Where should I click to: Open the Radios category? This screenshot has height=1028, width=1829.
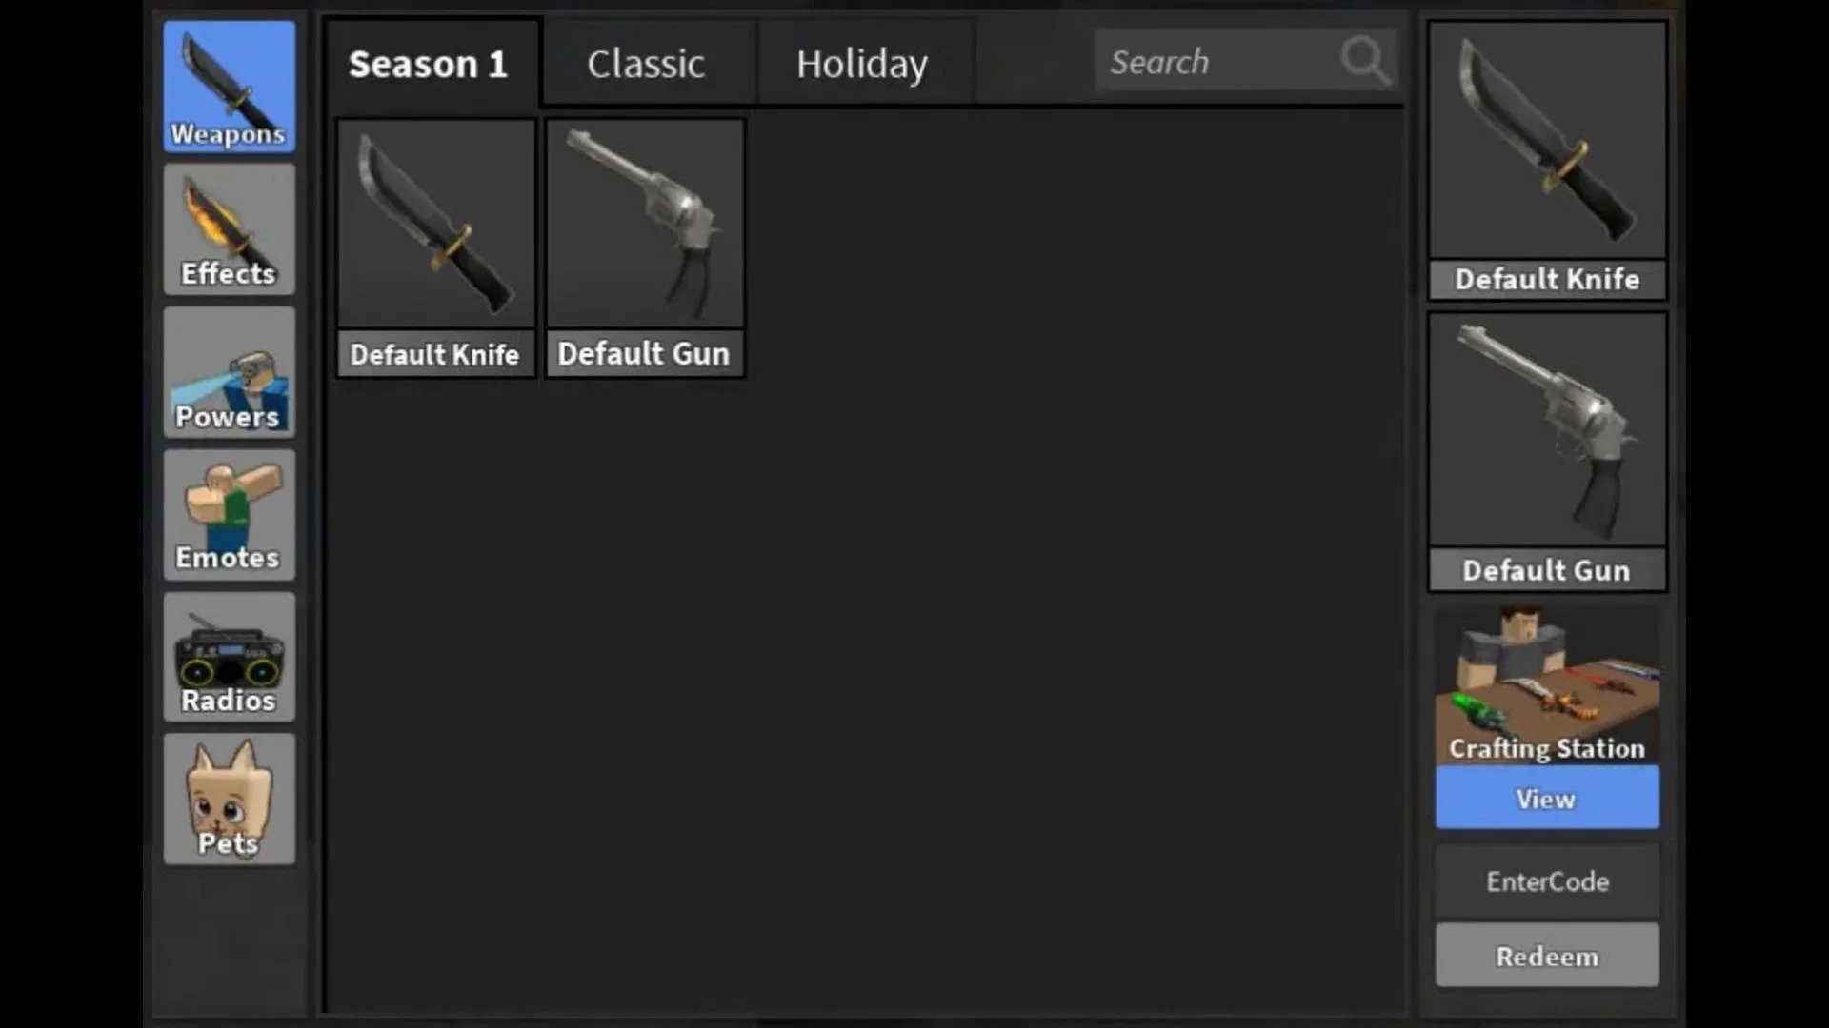point(229,657)
